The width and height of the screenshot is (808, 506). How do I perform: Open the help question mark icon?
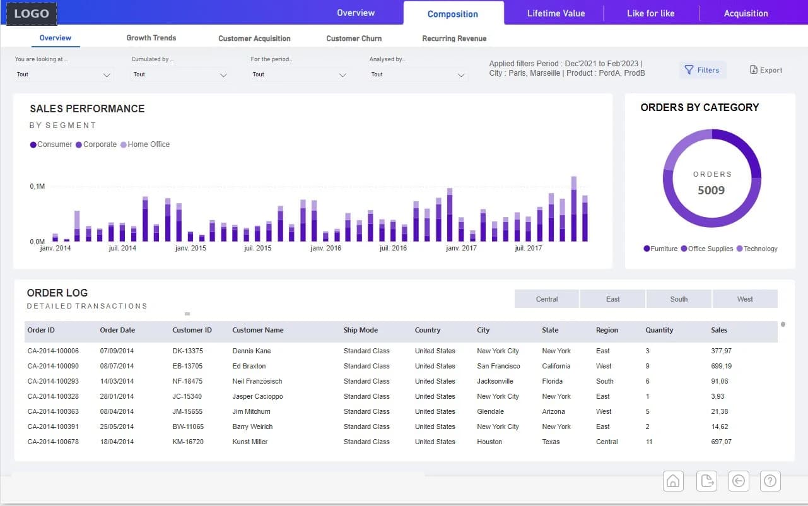coord(770,481)
